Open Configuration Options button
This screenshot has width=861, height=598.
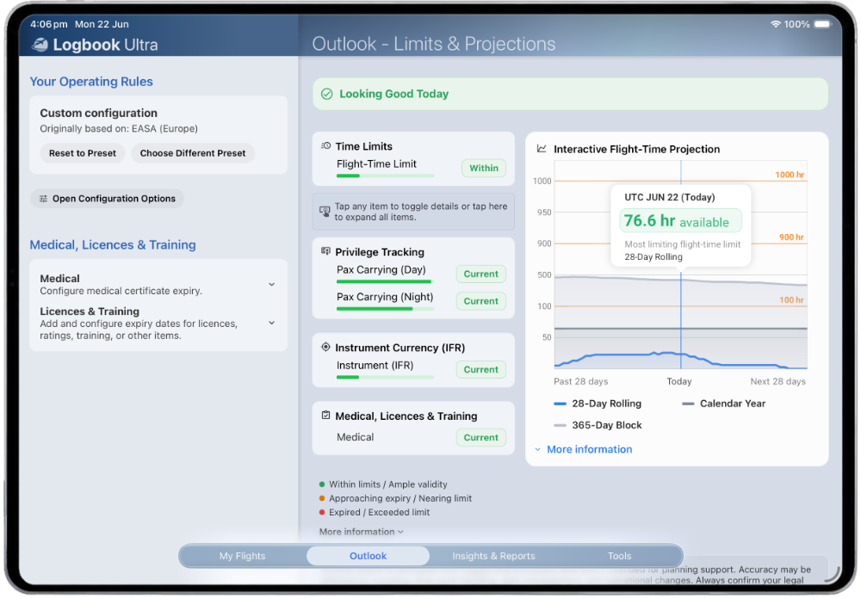click(107, 199)
